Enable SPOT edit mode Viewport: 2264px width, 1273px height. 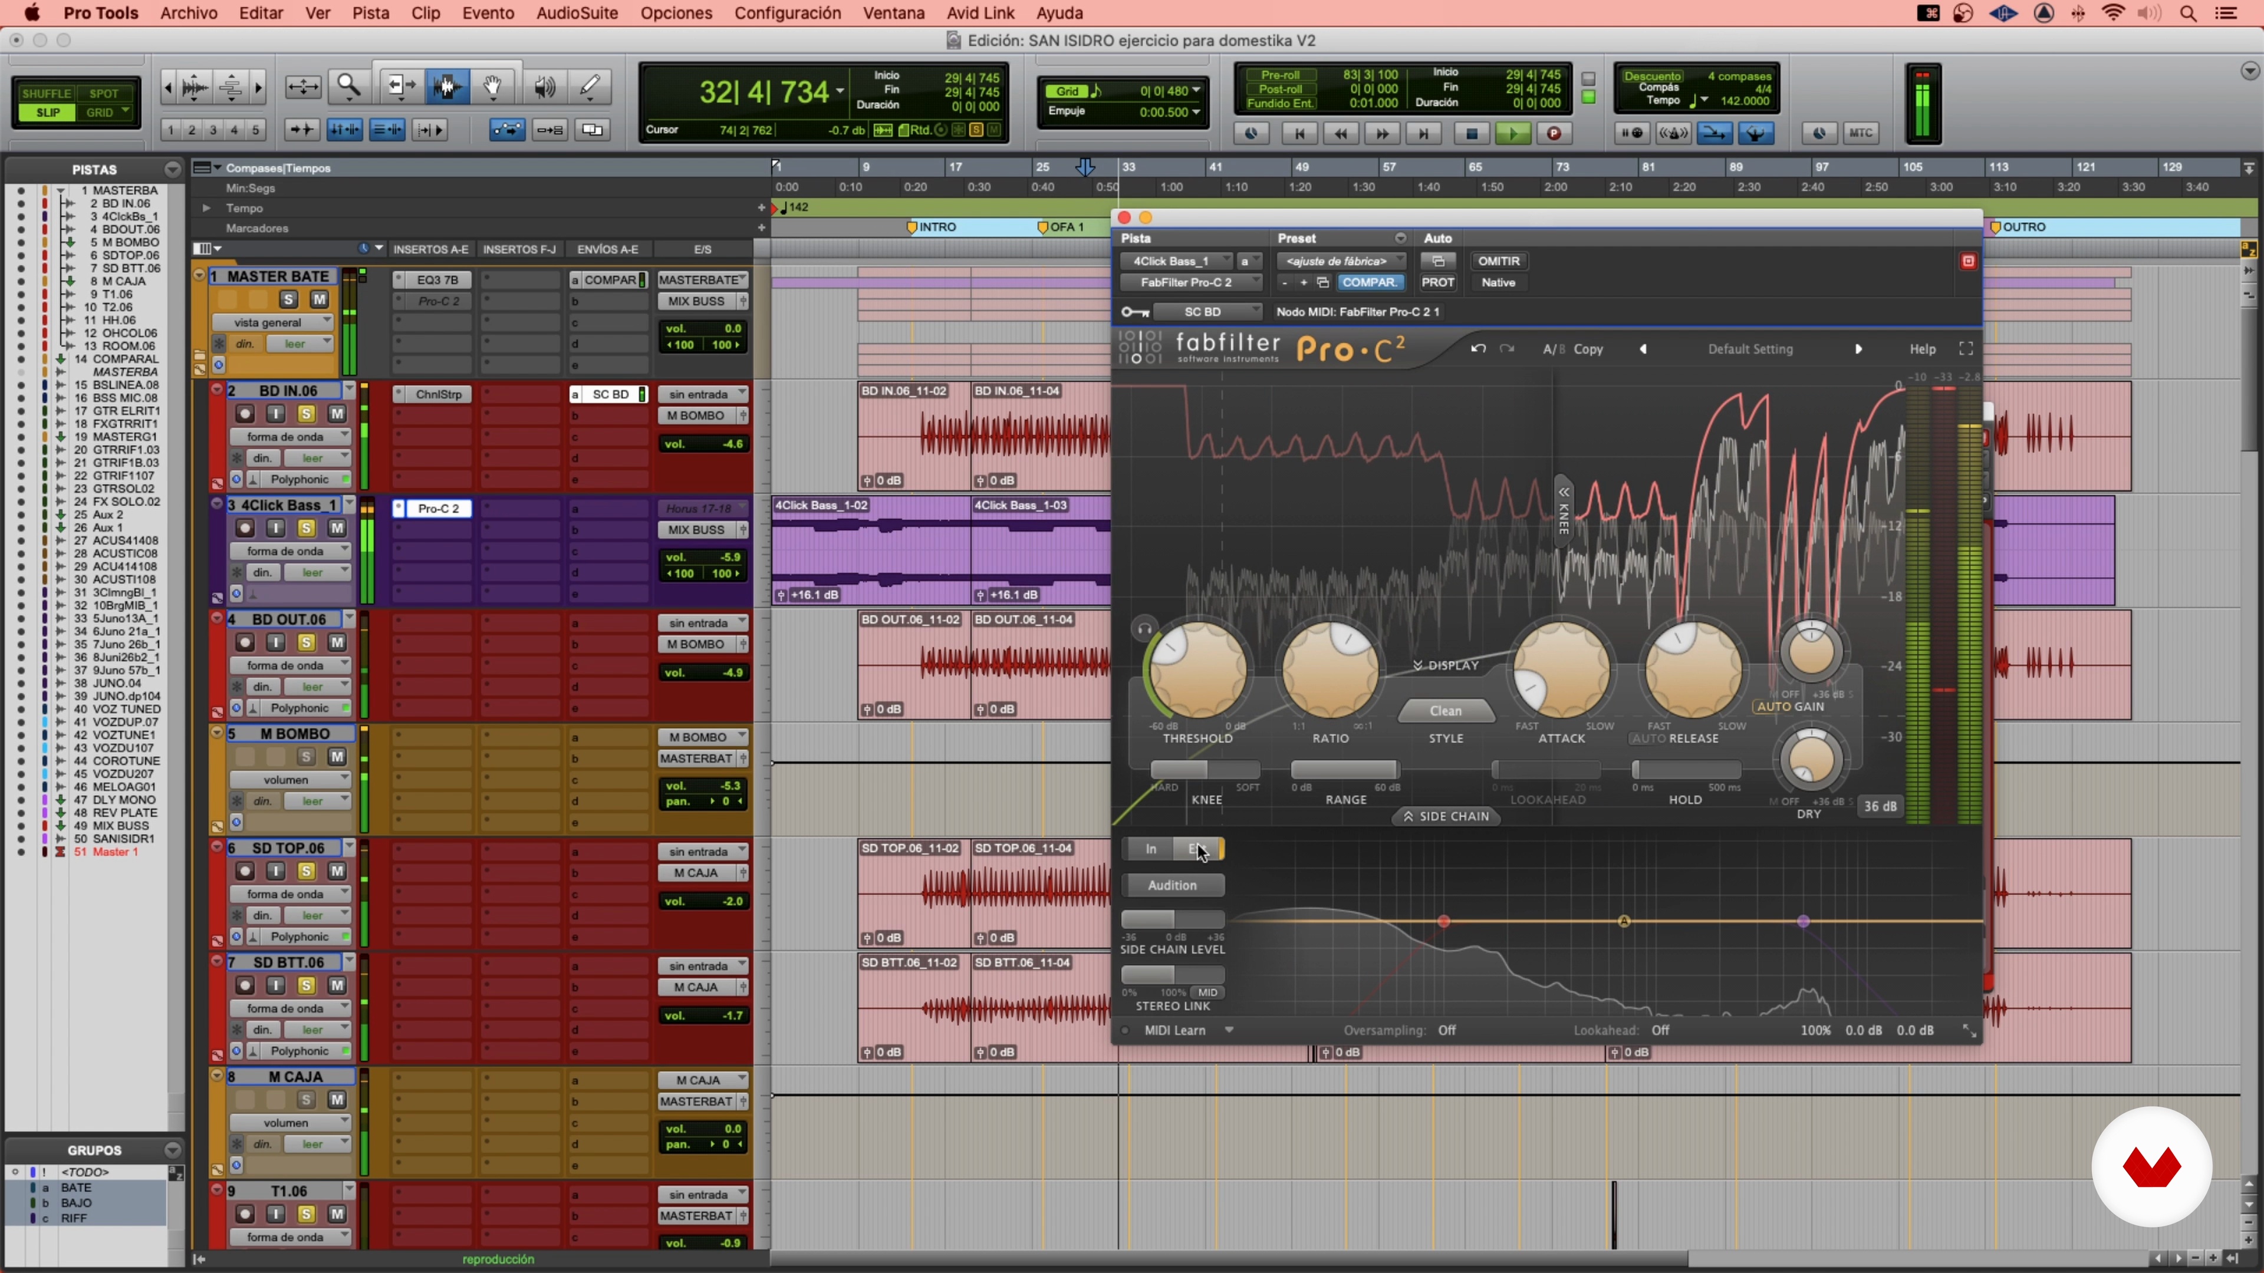point(104,93)
